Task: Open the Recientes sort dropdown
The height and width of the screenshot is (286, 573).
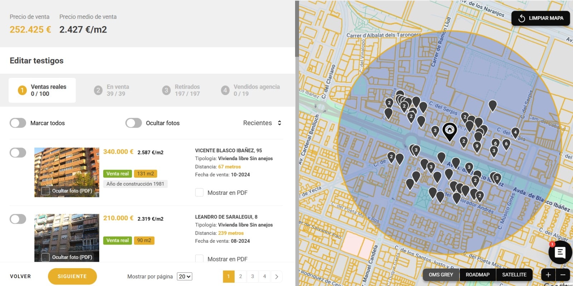Action: point(262,123)
